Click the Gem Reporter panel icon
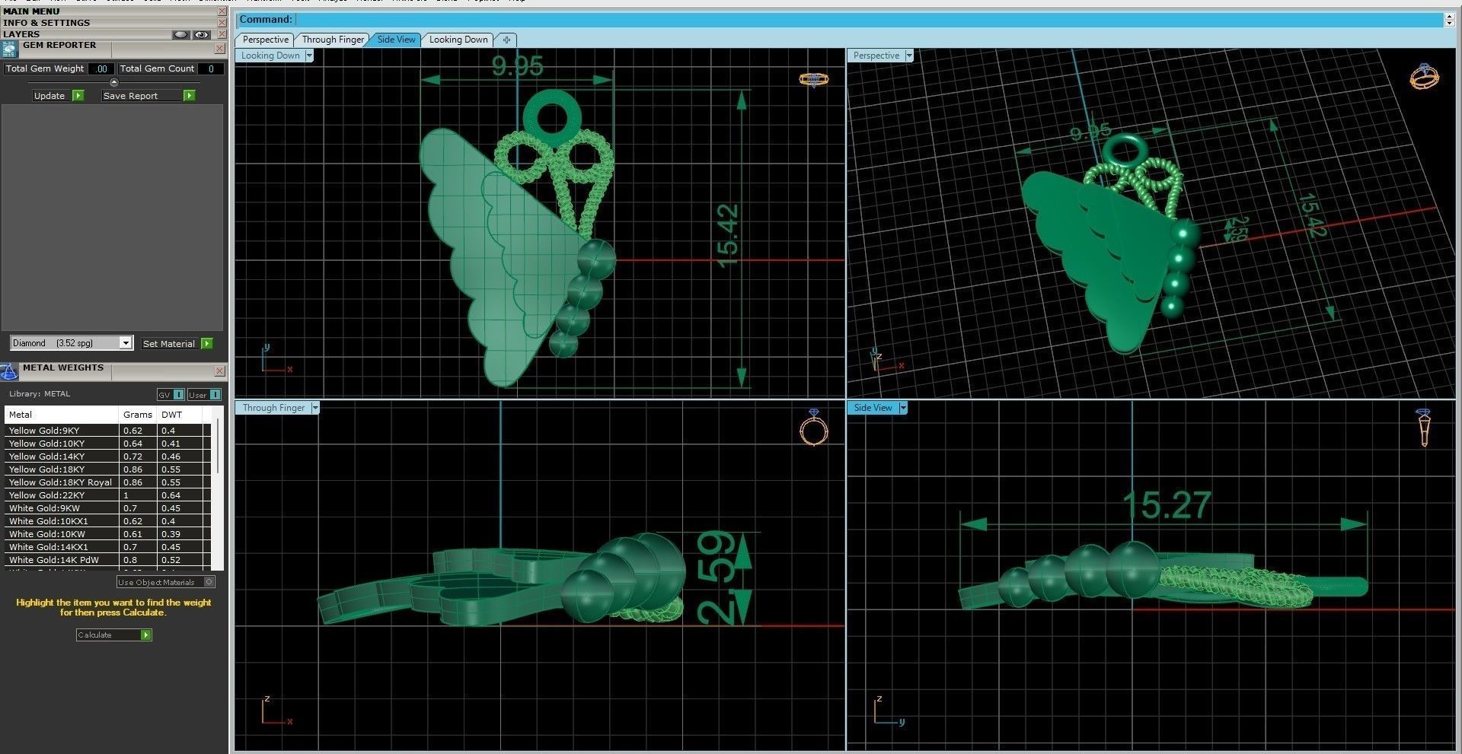The image size is (1462, 754). pos(9,49)
